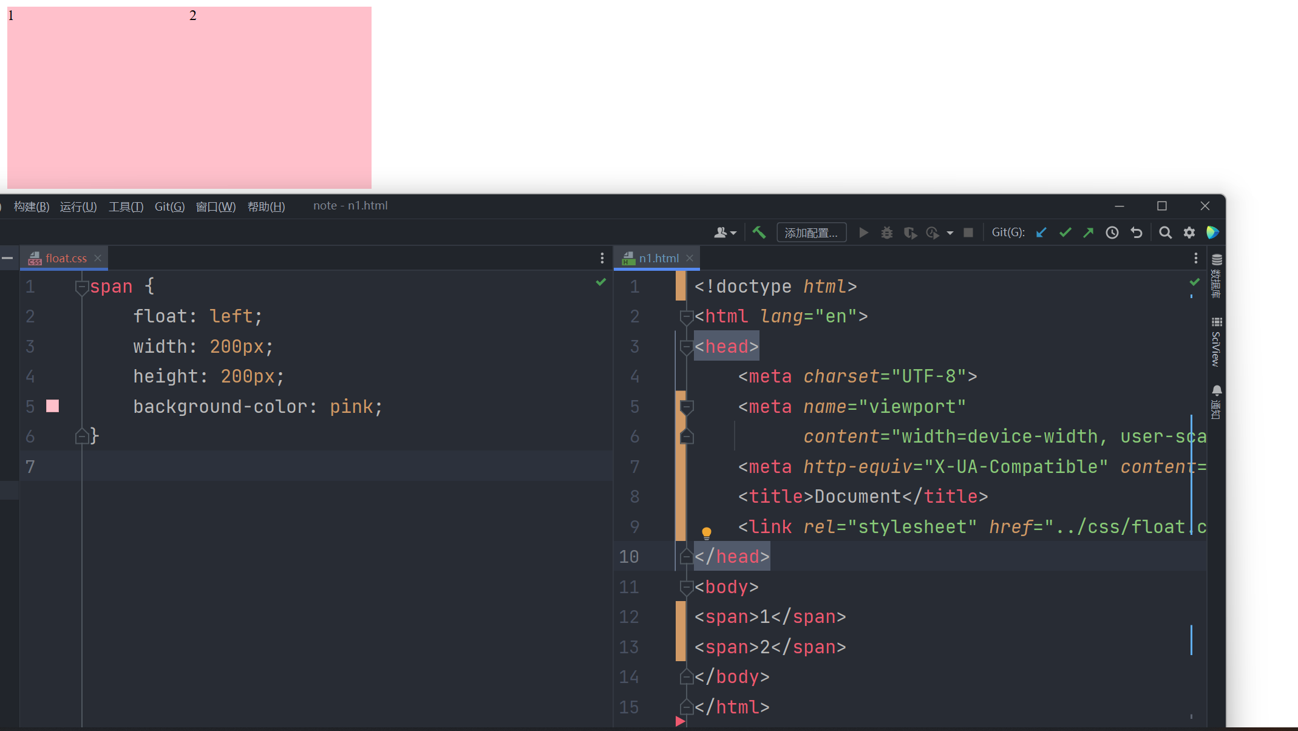
Task: Click the yellow lightbulb intention icon
Action: pos(707,533)
